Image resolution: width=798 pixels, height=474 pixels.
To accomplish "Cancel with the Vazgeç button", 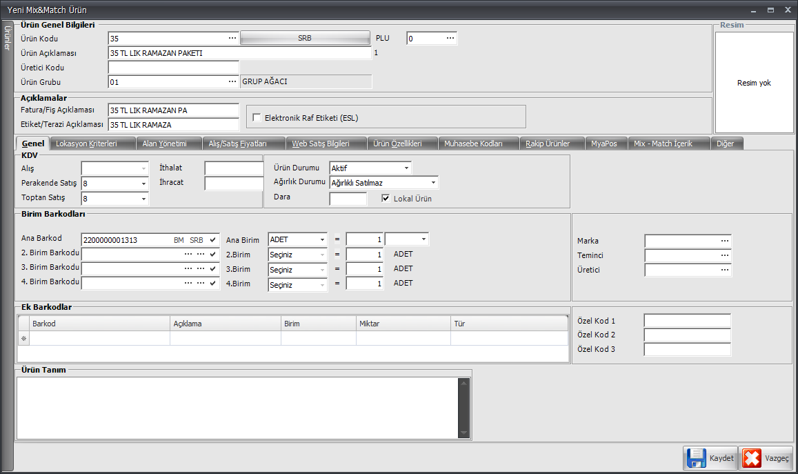I will 766,458.
